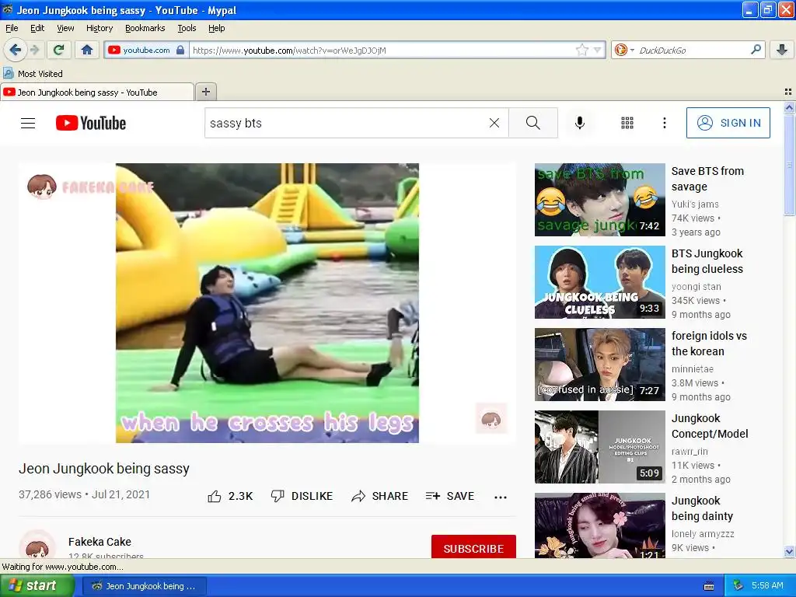Viewport: 796px width, 597px height.
Task: Click the SHARE arrow button
Action: 379,496
